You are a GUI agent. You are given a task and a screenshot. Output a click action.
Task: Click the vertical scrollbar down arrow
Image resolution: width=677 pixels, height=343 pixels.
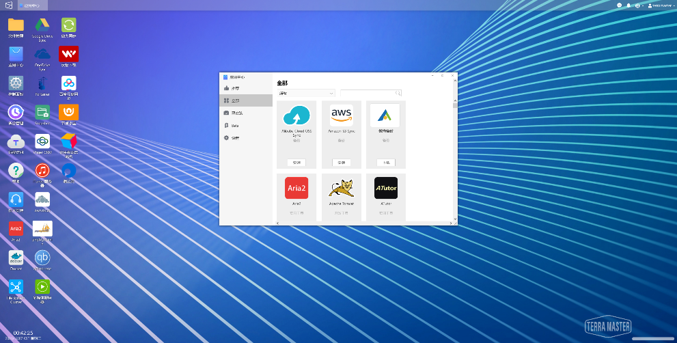tap(455, 219)
